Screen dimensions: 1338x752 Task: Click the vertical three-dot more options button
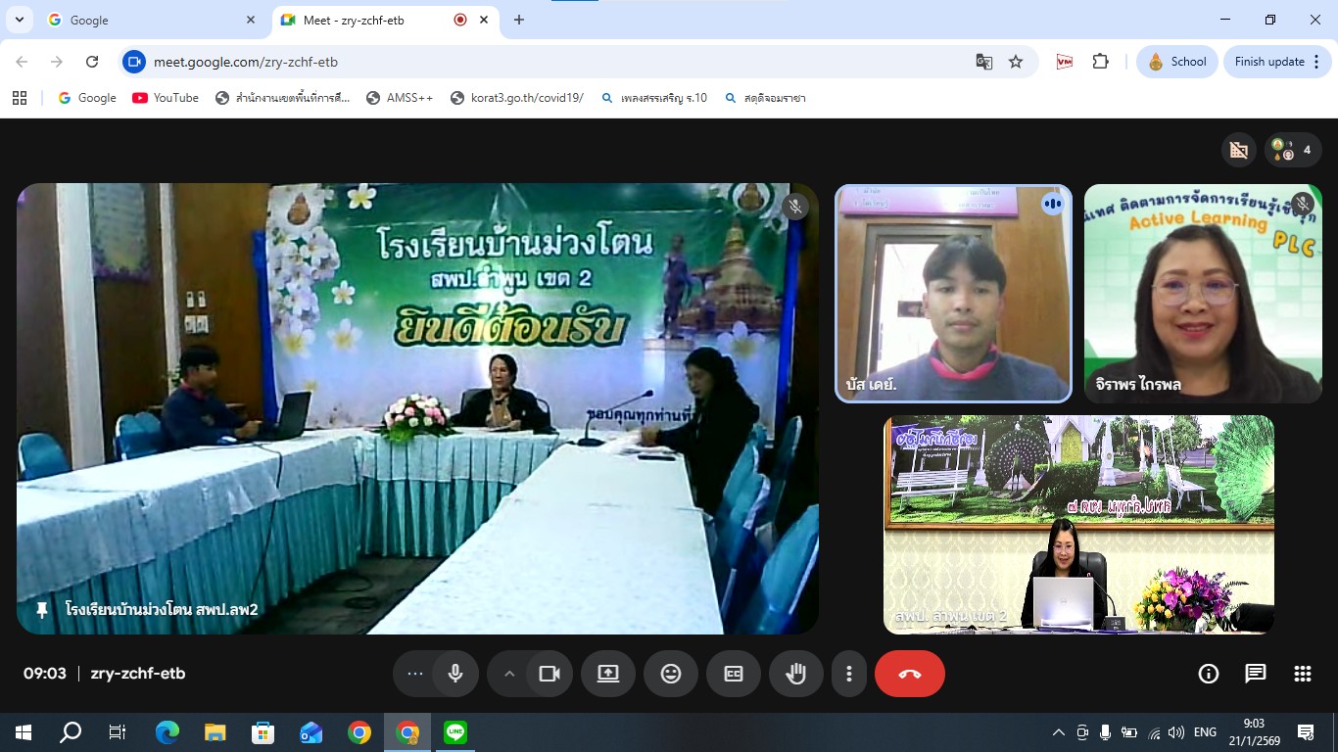tap(848, 674)
